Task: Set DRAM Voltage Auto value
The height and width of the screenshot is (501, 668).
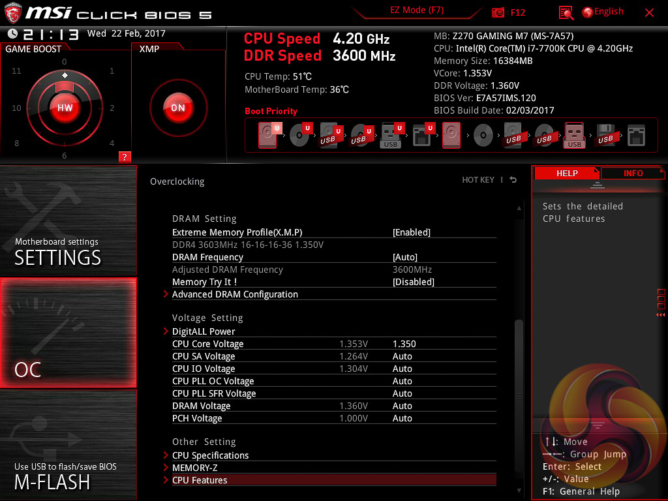Action: (x=402, y=405)
